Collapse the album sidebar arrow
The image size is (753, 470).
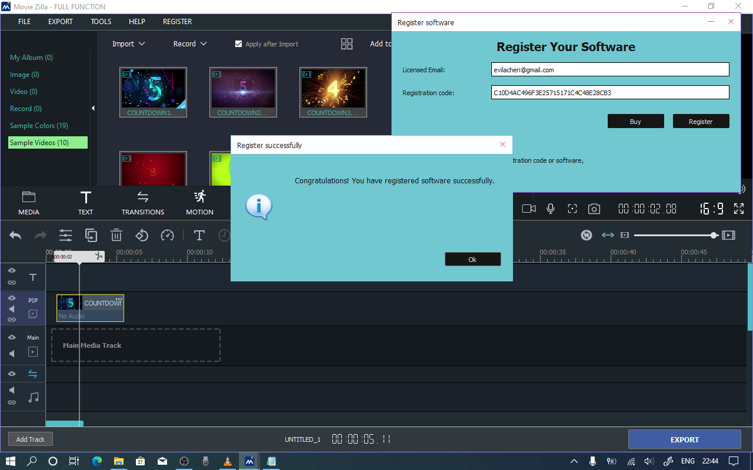pos(93,109)
